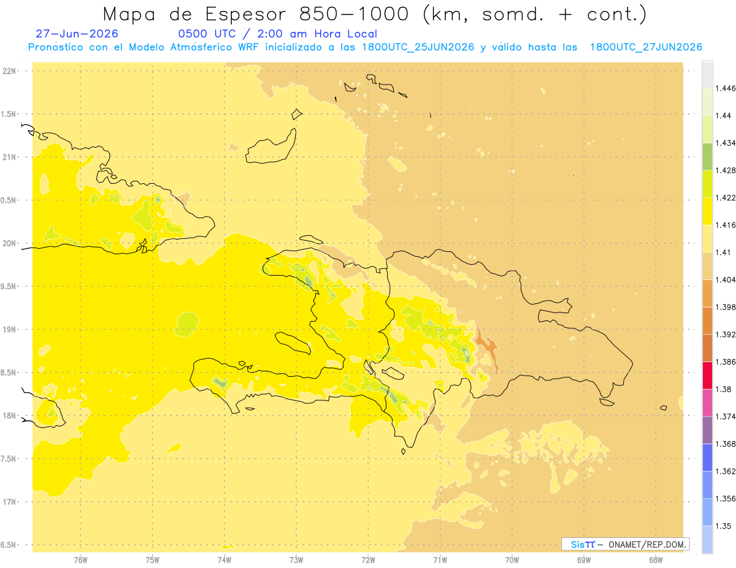
Task: Pick the bright yellow swatch above 1.416
Action: pos(707,211)
